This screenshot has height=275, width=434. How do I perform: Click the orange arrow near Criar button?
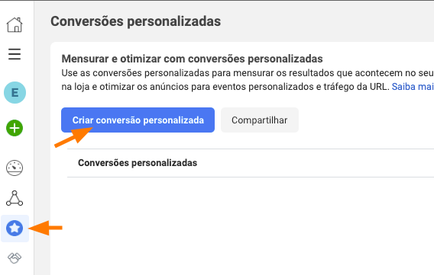point(73,137)
